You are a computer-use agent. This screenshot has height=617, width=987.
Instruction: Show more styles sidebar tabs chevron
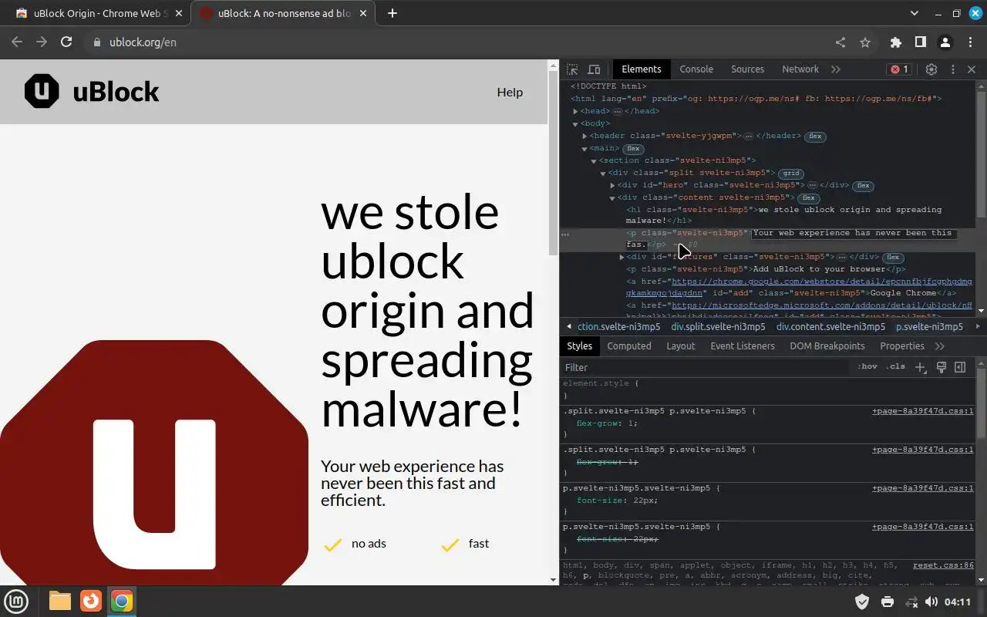coord(940,346)
